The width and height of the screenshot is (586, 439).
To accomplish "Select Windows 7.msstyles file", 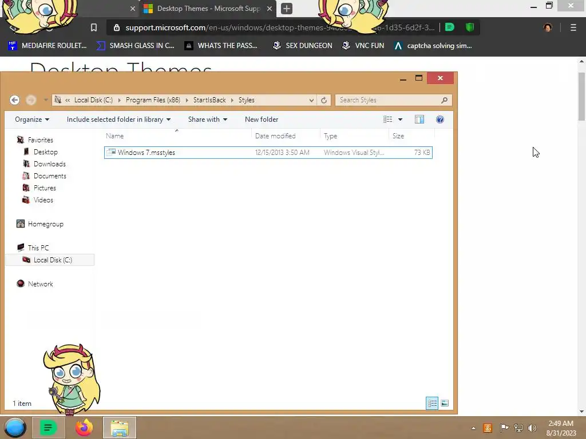I will [x=268, y=152].
